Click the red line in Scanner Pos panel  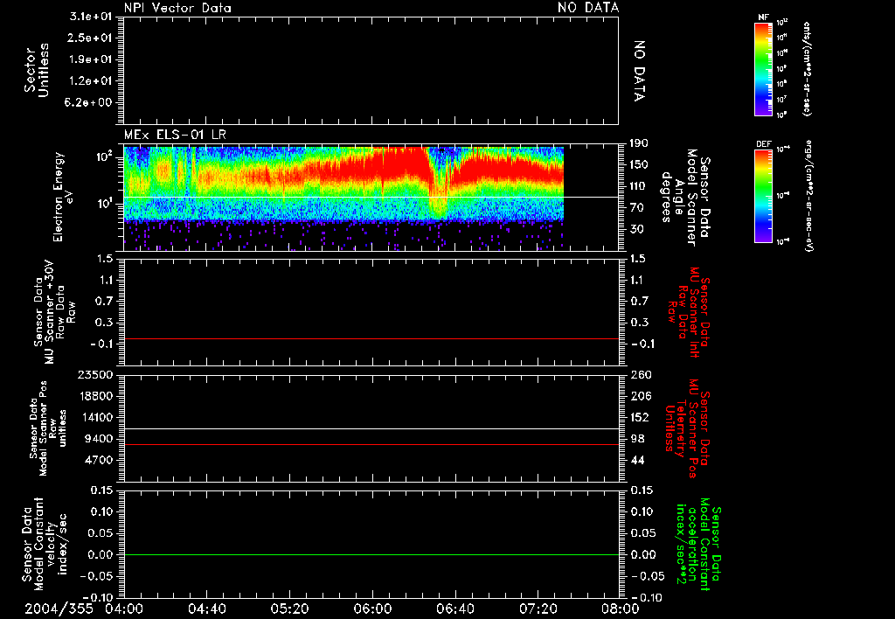coord(371,444)
